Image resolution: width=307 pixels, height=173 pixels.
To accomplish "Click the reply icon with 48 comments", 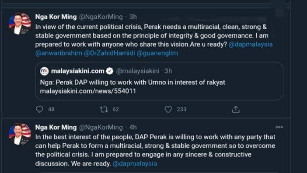I will [x=39, y=109].
